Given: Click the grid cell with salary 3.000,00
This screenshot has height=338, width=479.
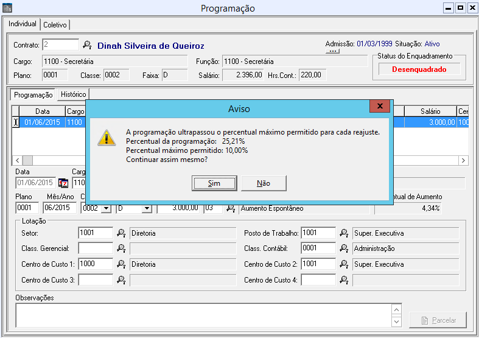Looking at the screenshot, I should pyautogui.click(x=430, y=122).
